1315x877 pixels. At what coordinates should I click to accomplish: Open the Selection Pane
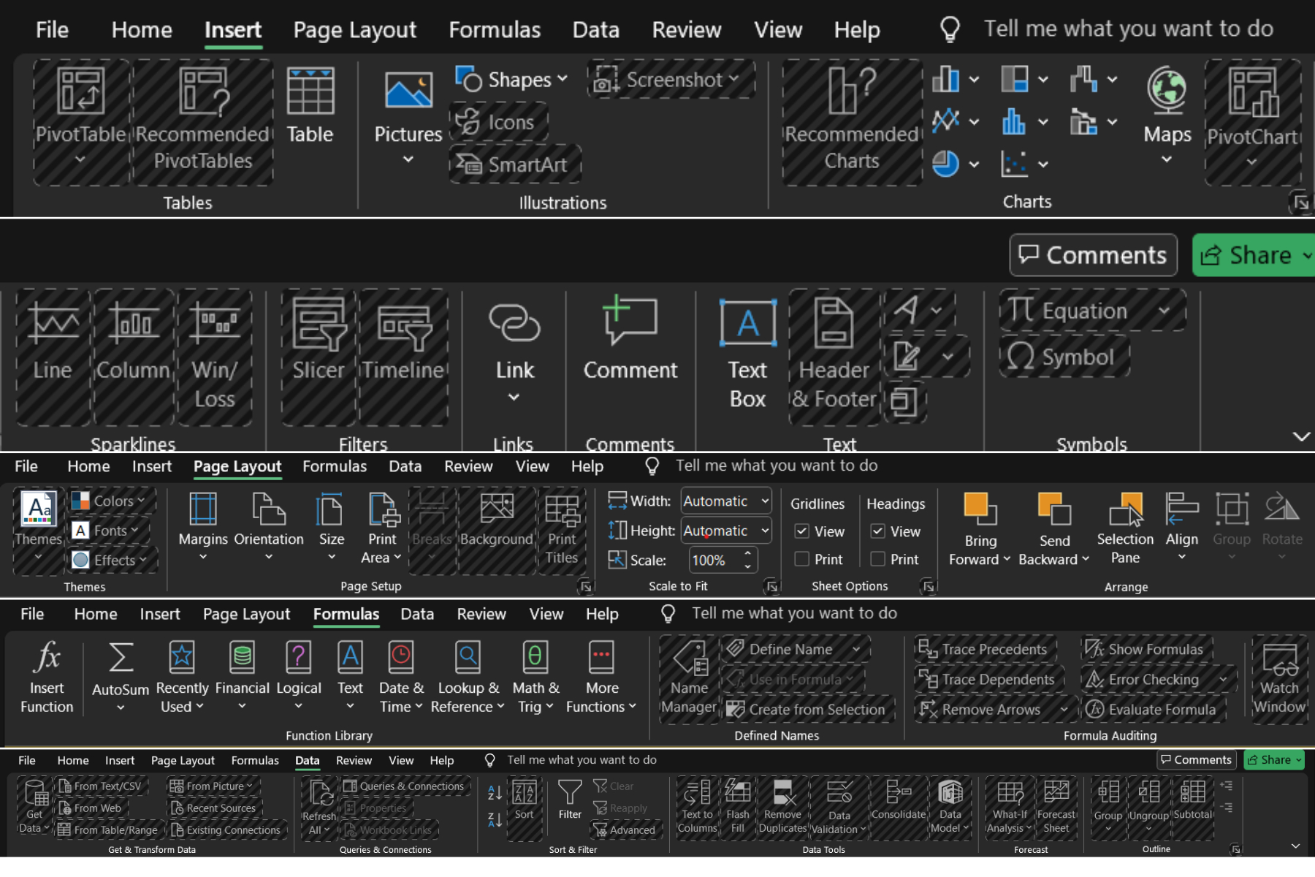1125,528
